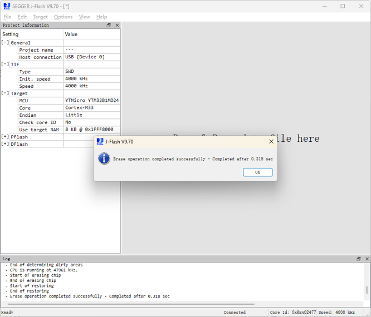
Task: Minimize the SEGGER J-Flash window
Action: tap(325, 6)
